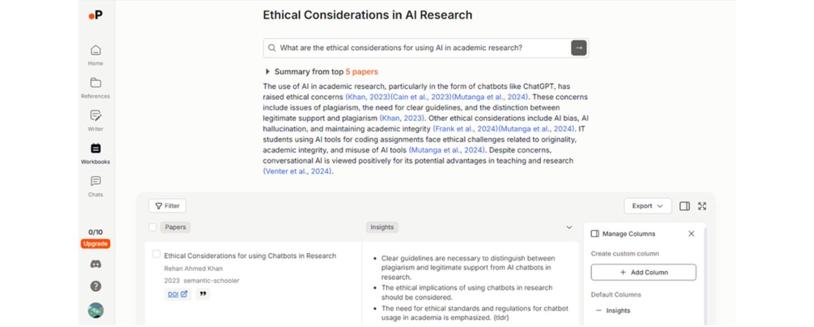This screenshot has height=327, width=814.
Task: Select the Insights column header
Action: pyautogui.click(x=381, y=227)
